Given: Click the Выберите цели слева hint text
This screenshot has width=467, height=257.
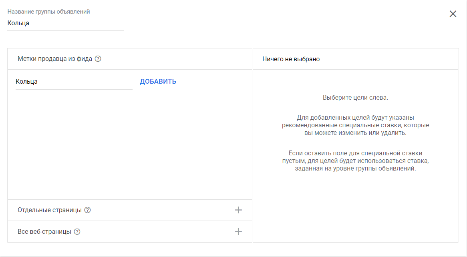Looking at the screenshot, I should [x=355, y=98].
